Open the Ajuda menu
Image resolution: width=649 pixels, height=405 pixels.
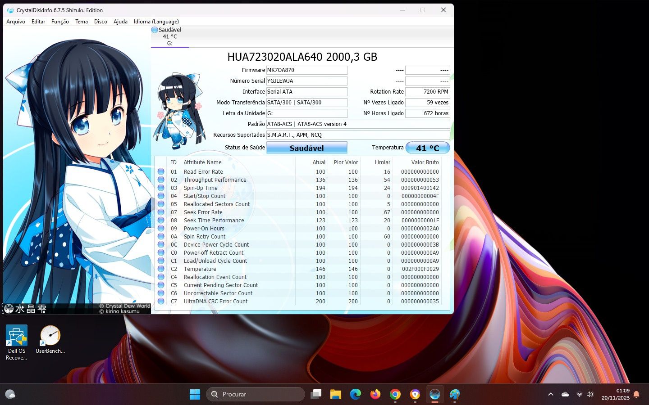click(x=120, y=21)
